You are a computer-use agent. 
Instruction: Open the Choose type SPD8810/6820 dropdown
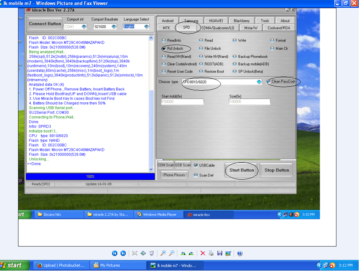[x=259, y=82]
